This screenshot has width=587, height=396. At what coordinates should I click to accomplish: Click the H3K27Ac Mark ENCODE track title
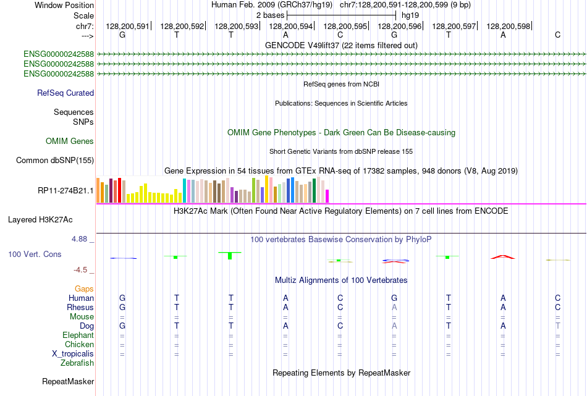coord(341,211)
